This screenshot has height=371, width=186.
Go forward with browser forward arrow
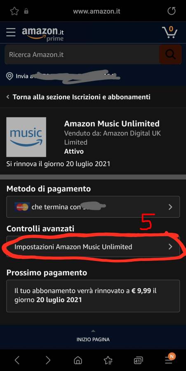click(x=48, y=360)
